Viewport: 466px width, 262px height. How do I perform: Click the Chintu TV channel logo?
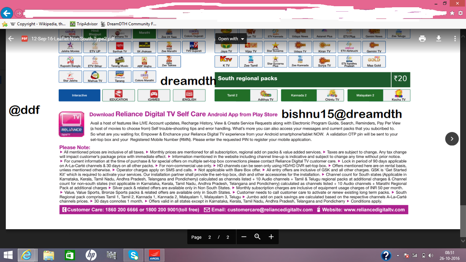click(330, 95)
